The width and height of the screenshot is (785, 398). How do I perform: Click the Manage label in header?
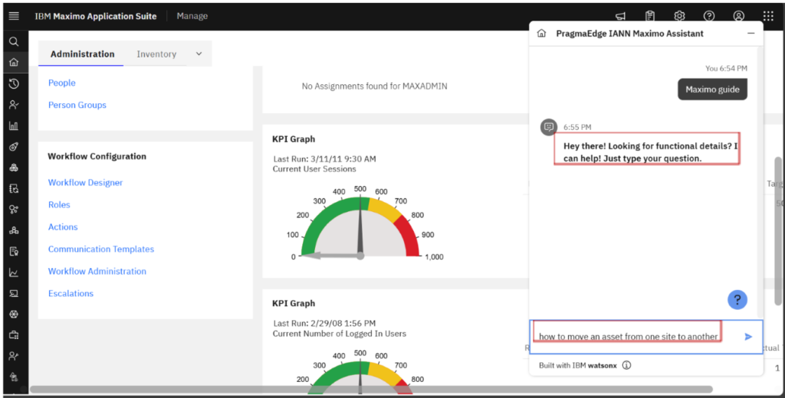click(x=192, y=16)
